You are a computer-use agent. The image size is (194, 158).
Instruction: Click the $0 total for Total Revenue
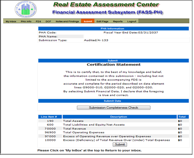click(180, 129)
